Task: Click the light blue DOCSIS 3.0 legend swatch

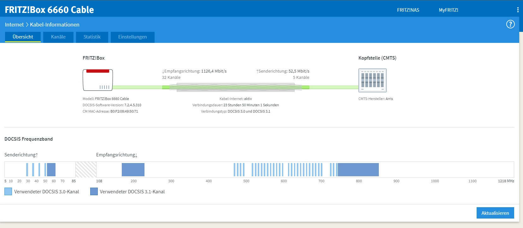Action: (8, 191)
